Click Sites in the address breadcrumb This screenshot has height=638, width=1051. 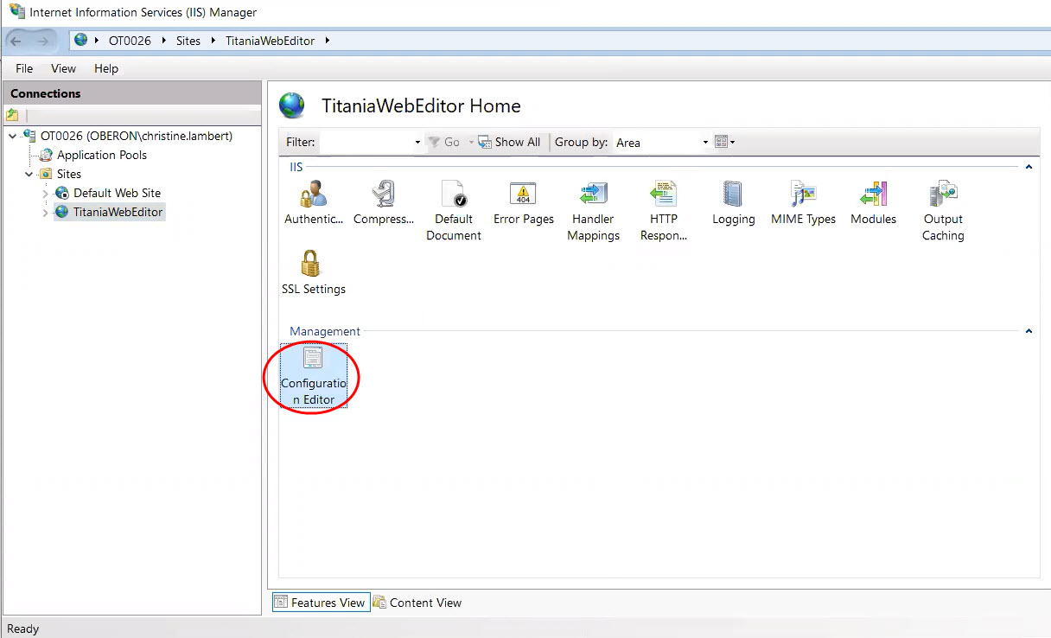[188, 41]
